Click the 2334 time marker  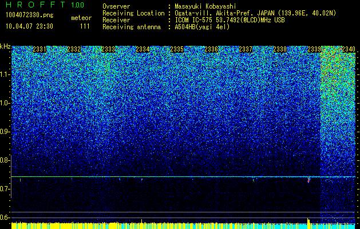[143, 49]
